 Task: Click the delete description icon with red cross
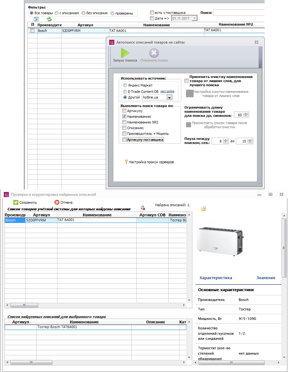[x=143, y=208]
